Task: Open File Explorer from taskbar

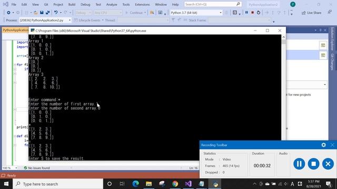Action: [x=148, y=184]
